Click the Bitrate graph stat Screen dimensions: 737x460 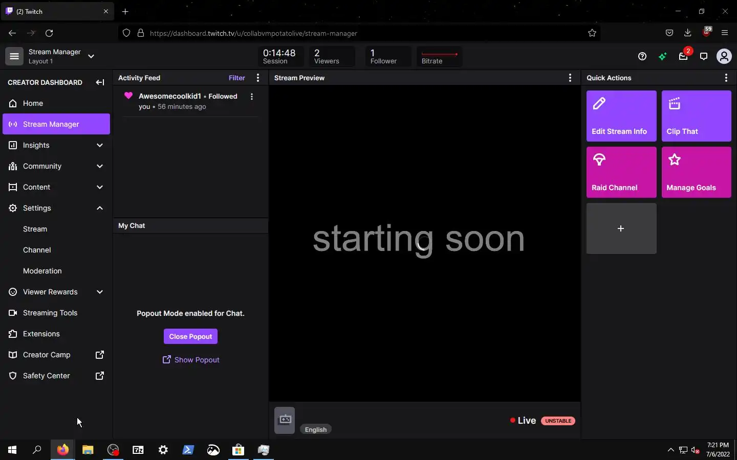[x=439, y=56]
